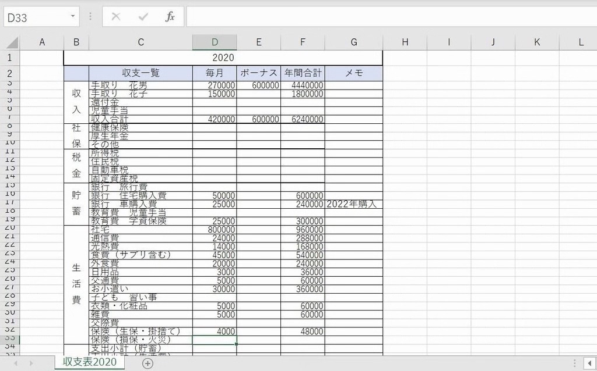Click the previous sheet navigation arrow
Screen dimensions: 597x371
pos(16,363)
